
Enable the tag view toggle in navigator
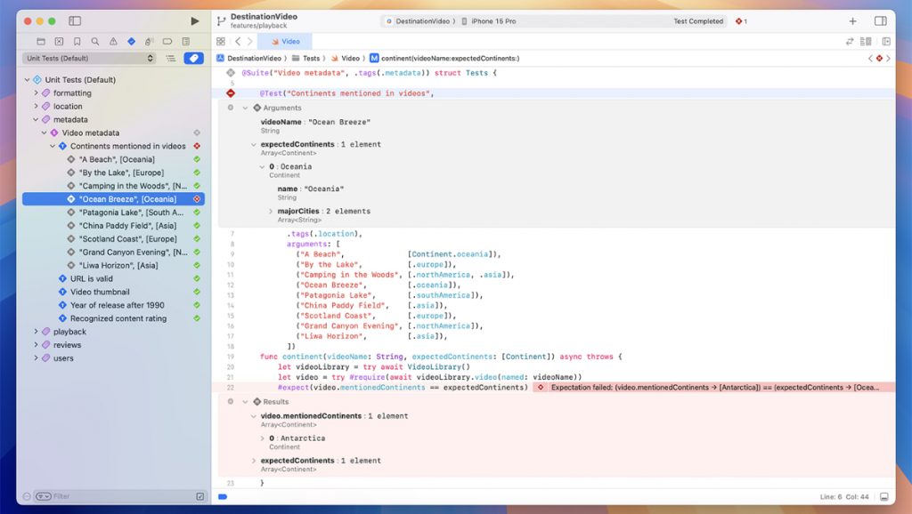point(192,59)
